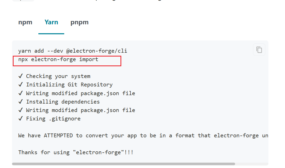285x168 pixels.
Task: Click the Yarn tab underline indicator
Action: (x=51, y=33)
